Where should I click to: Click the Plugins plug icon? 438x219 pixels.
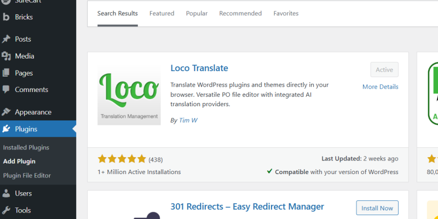point(7,129)
